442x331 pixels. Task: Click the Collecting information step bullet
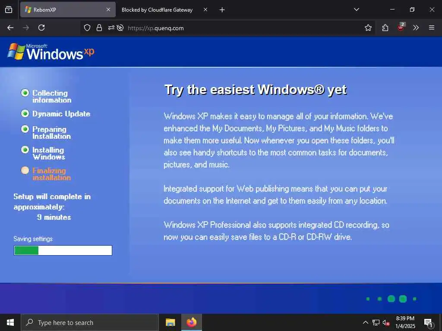[25, 93]
